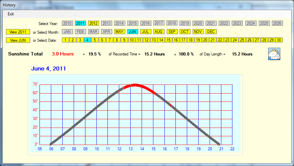Click the red 3.0 Hours sunshine total
The image size is (294, 166).
coord(63,54)
